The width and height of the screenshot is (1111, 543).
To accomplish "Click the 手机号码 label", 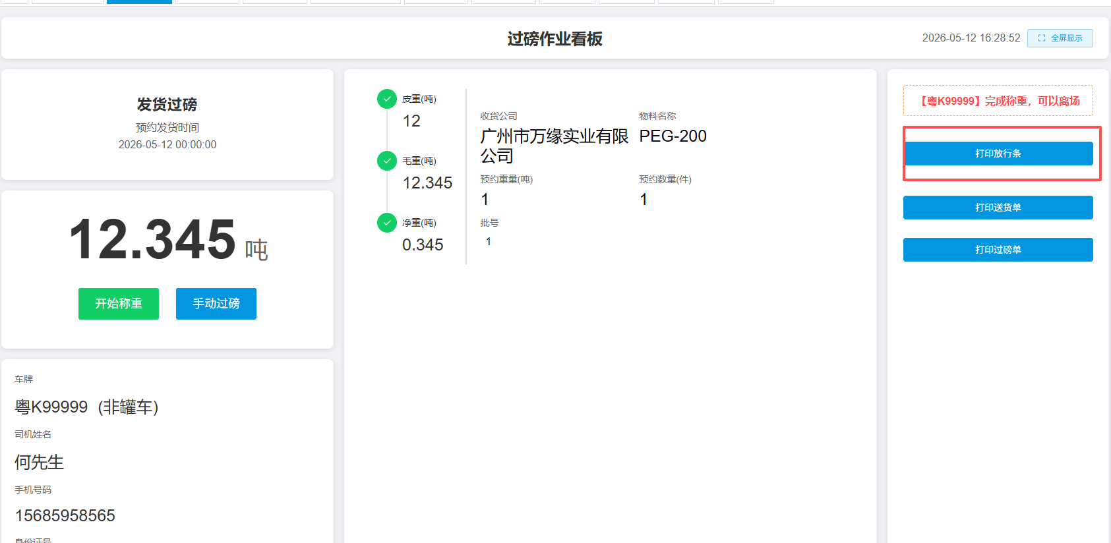I will (33, 490).
